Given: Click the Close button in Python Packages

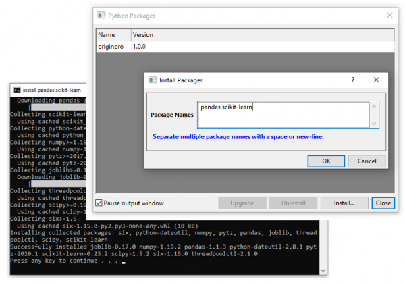Looking at the screenshot, I should (383, 203).
